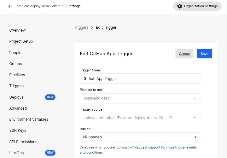Viewport: 227px width, 158px height.
Task: Click the preview-deploy-demo-circle-ci breadcrumb
Action: point(41,6)
